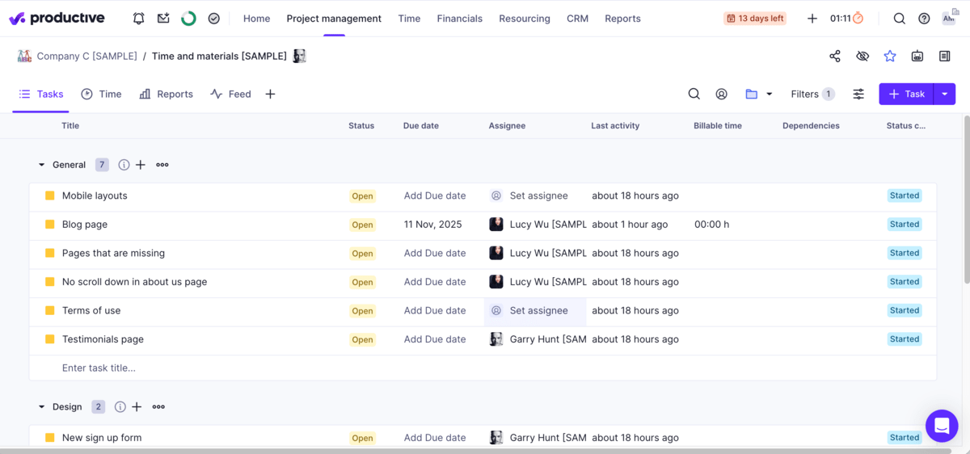Click the Started status of Blog page

[905, 225]
